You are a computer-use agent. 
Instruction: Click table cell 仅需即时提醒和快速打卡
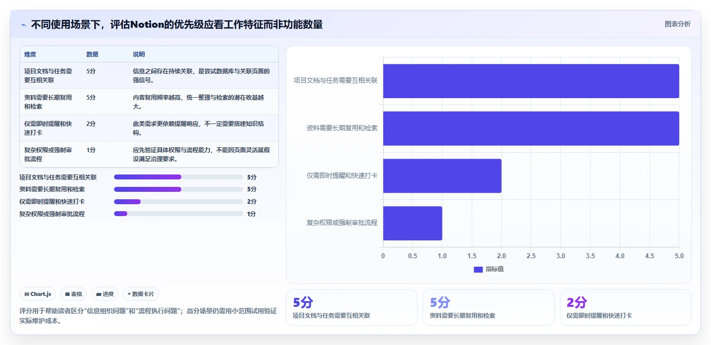coord(48,128)
